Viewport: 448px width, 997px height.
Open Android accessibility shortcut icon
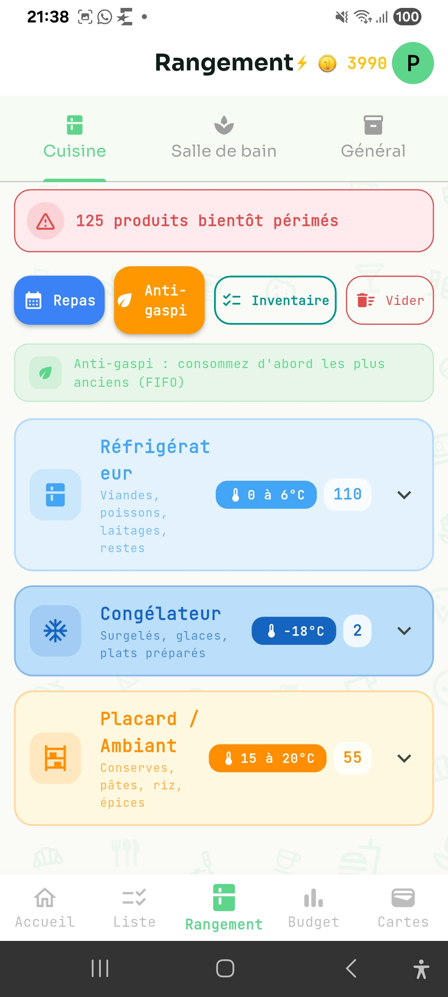coord(421,969)
